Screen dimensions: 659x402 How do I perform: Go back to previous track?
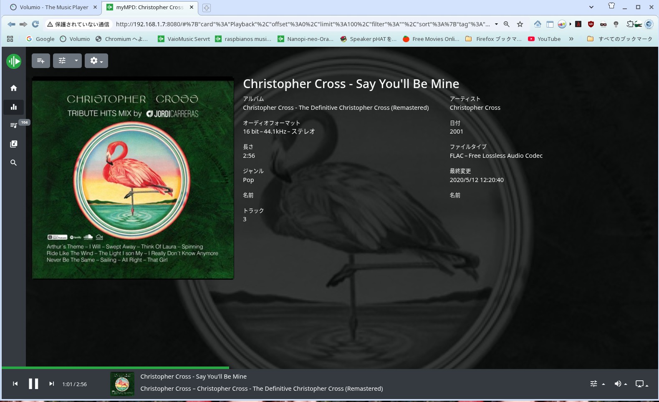pyautogui.click(x=15, y=384)
